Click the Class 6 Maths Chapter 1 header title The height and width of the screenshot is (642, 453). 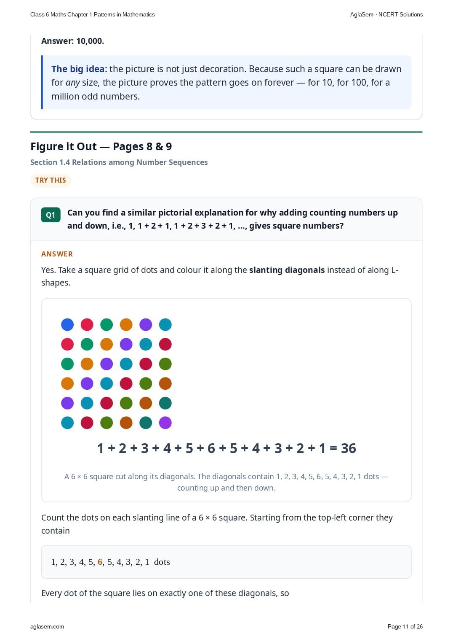[x=93, y=14]
